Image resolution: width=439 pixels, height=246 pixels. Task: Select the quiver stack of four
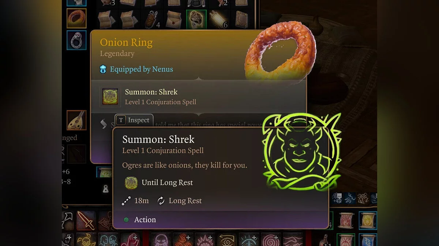(152, 20)
